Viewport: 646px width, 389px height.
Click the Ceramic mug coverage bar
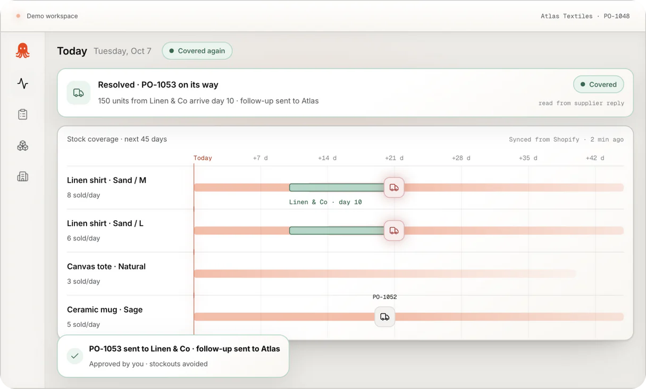[x=408, y=317]
